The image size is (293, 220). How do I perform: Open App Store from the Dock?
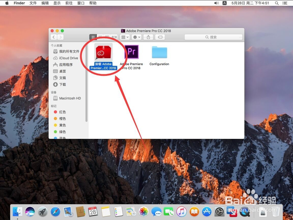coord(207,212)
